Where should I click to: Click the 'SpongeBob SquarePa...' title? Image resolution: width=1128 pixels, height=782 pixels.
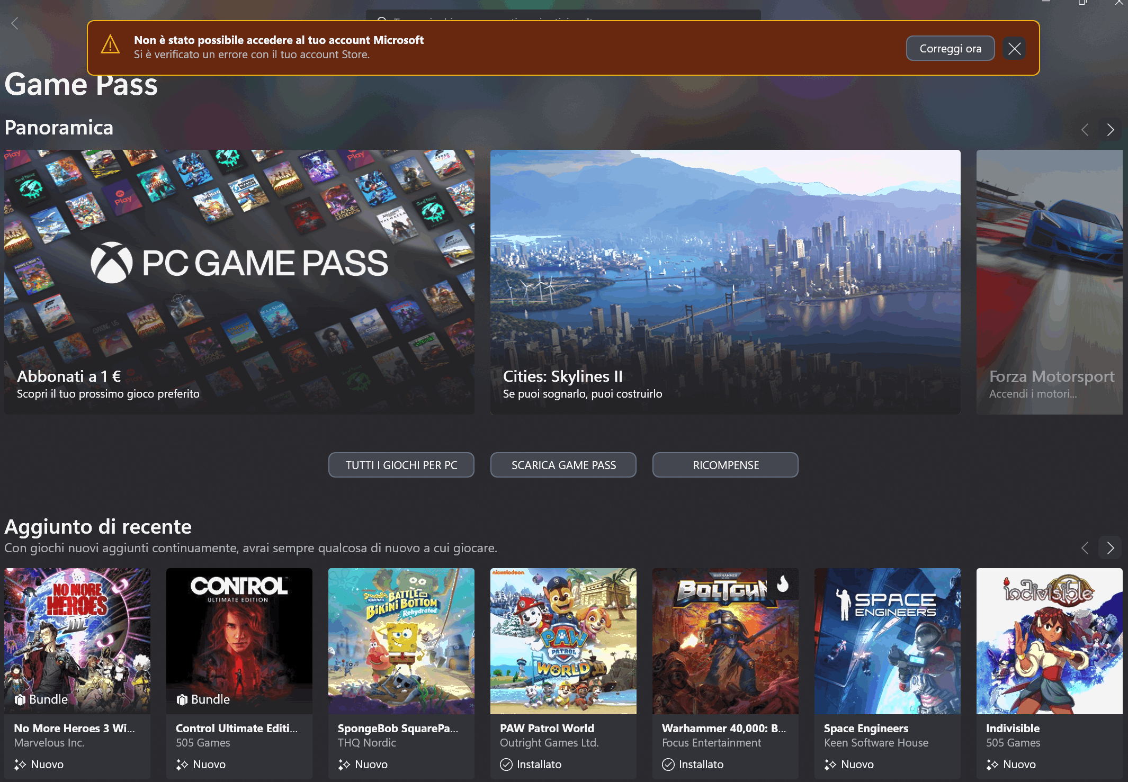tap(398, 729)
